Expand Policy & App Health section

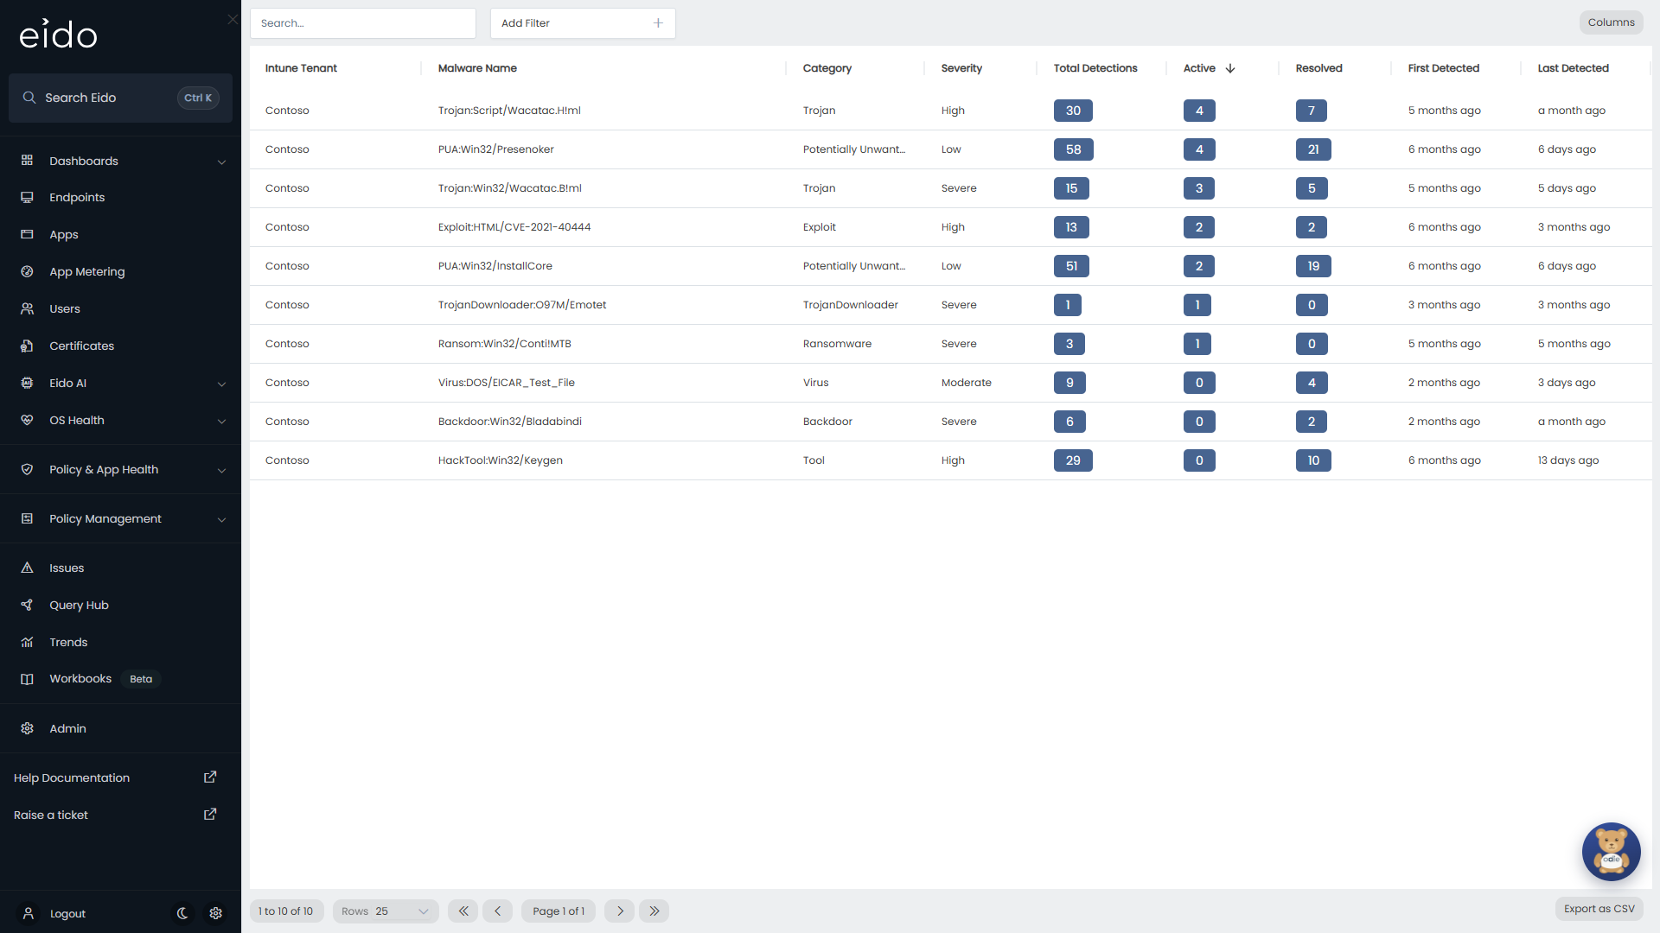click(120, 469)
